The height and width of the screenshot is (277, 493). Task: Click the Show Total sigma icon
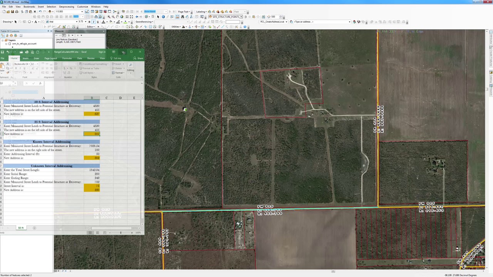[69, 35]
